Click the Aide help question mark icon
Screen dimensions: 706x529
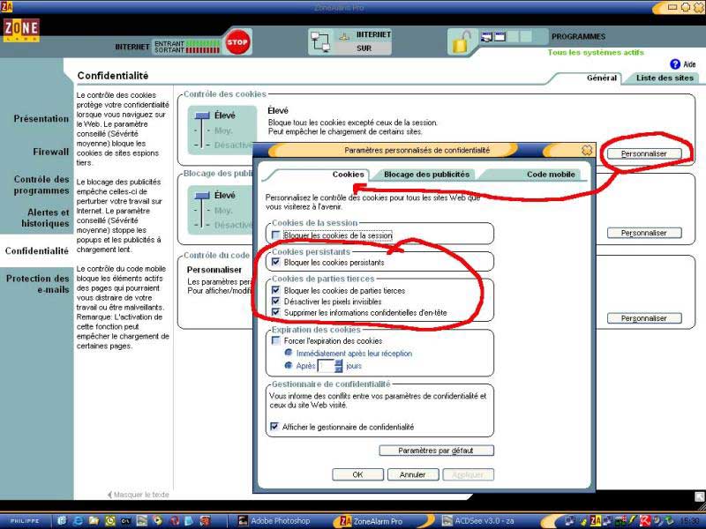click(x=675, y=64)
